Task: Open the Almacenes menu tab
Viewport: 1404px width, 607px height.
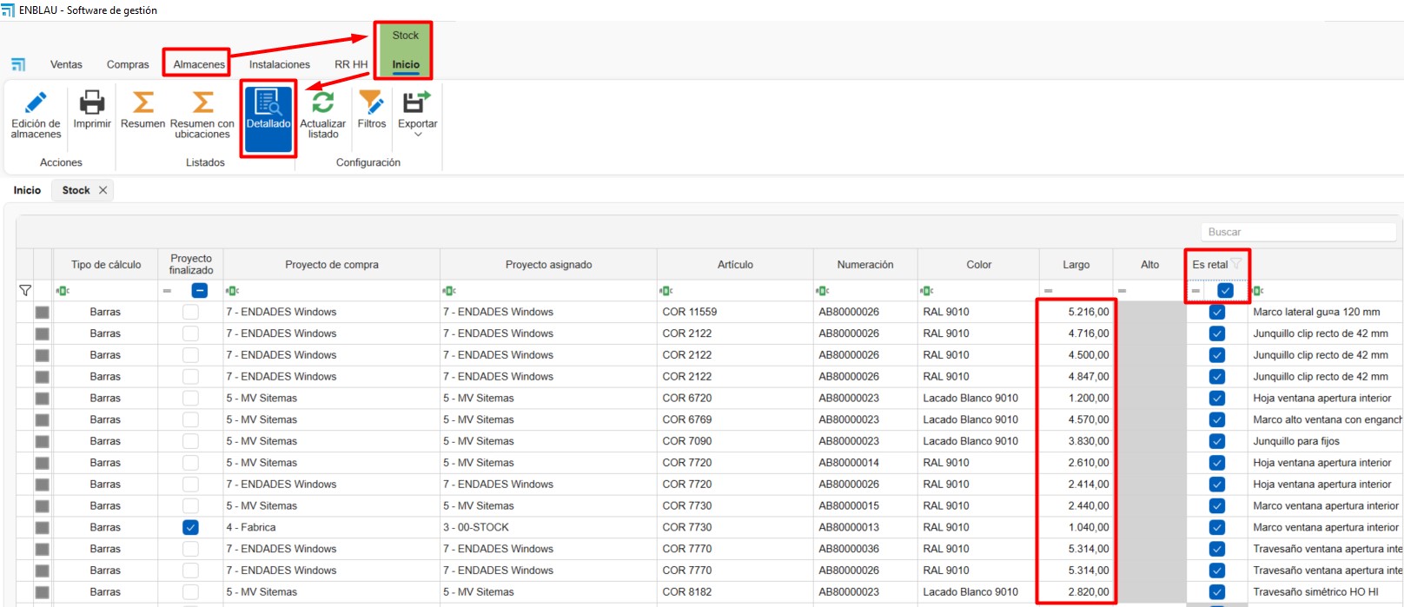Action: click(199, 64)
